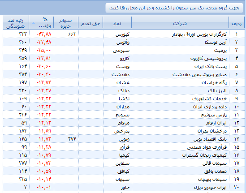Click sort arrow in % بازد... header
The height and width of the screenshot is (193, 246).
33,23
